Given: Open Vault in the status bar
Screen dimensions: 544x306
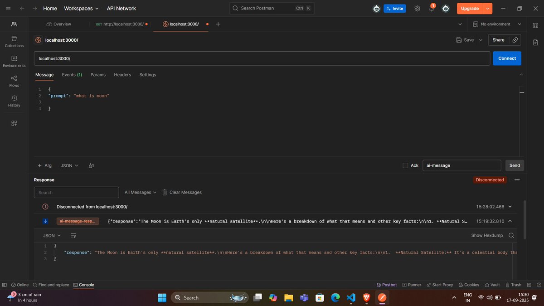Looking at the screenshot, I should click(x=492, y=285).
